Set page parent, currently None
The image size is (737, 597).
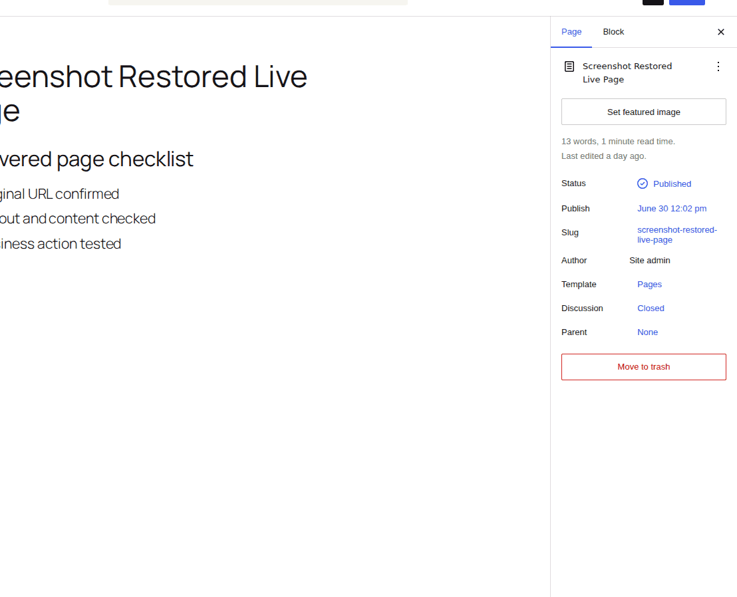(647, 332)
